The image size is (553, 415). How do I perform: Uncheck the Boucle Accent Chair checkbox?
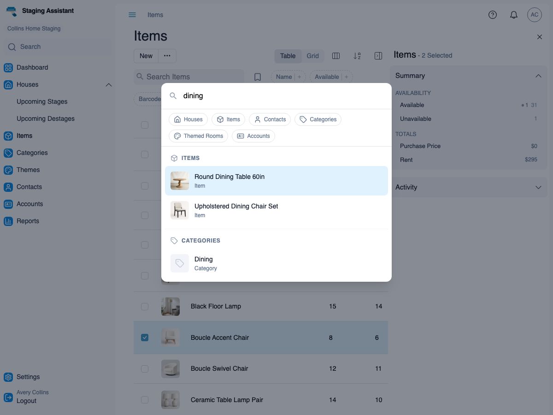(x=145, y=338)
